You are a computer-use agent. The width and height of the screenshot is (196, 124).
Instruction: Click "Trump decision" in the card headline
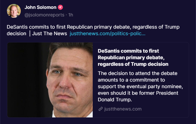tap(149, 64)
